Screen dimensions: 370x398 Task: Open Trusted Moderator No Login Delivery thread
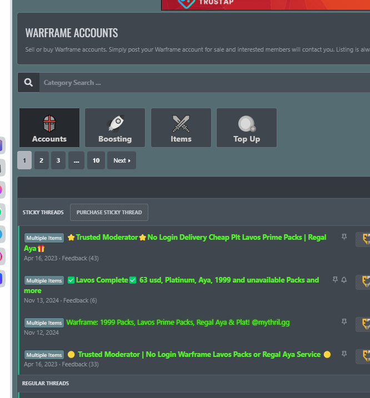175,243
